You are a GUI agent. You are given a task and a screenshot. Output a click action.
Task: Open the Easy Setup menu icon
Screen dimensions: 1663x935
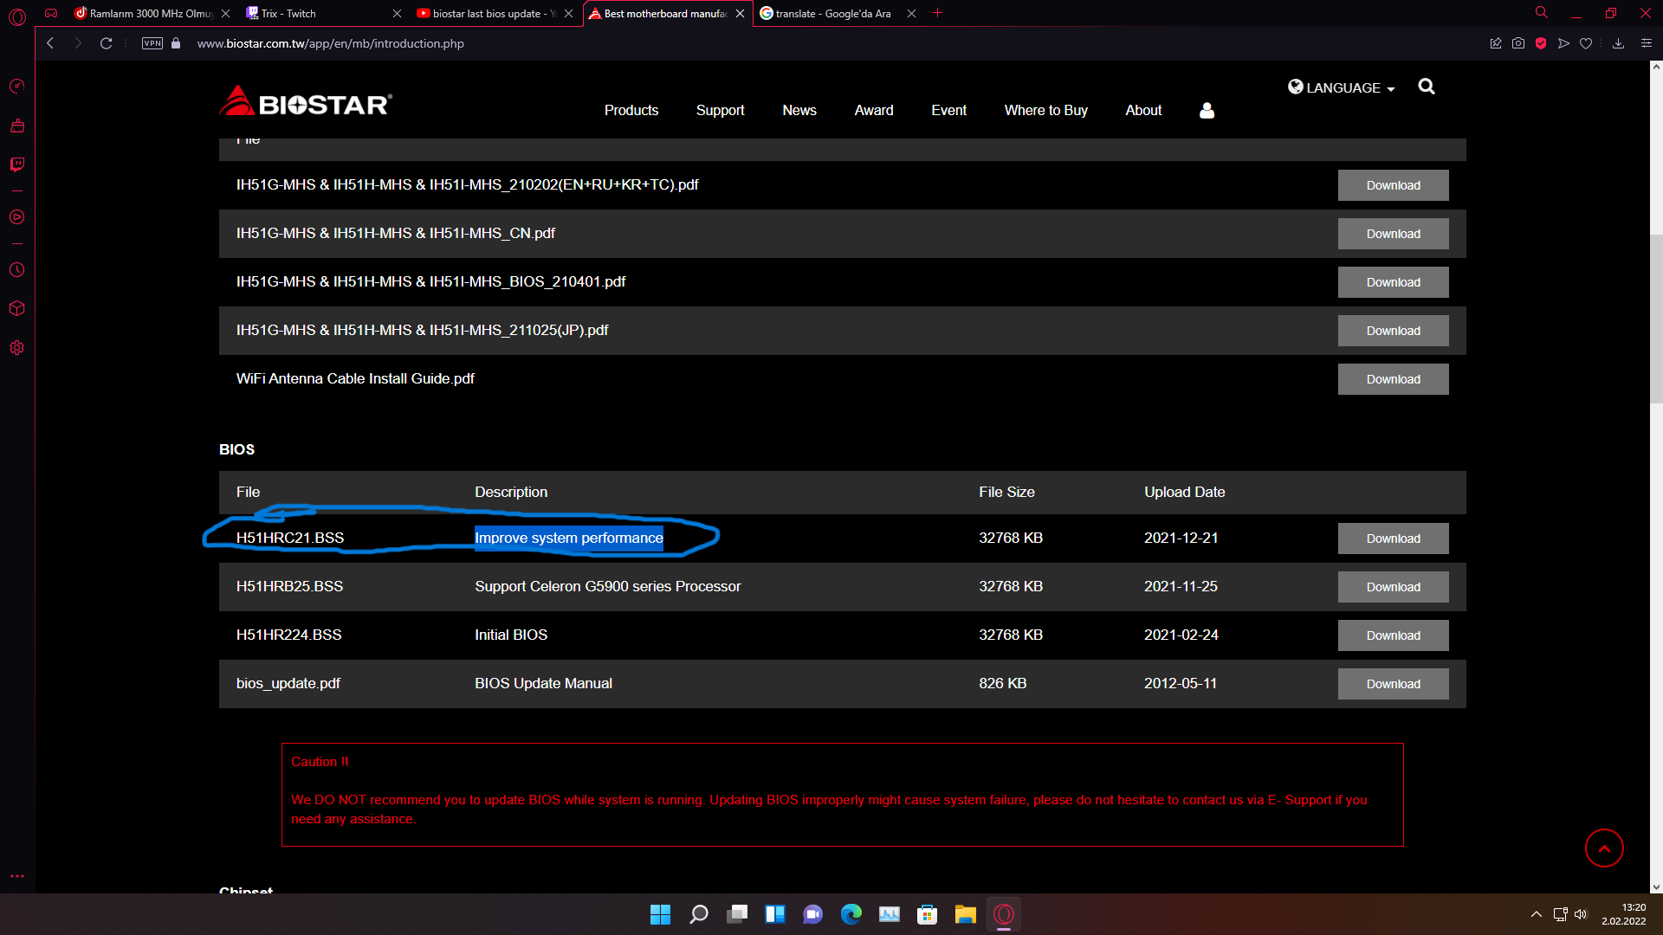click(1647, 43)
